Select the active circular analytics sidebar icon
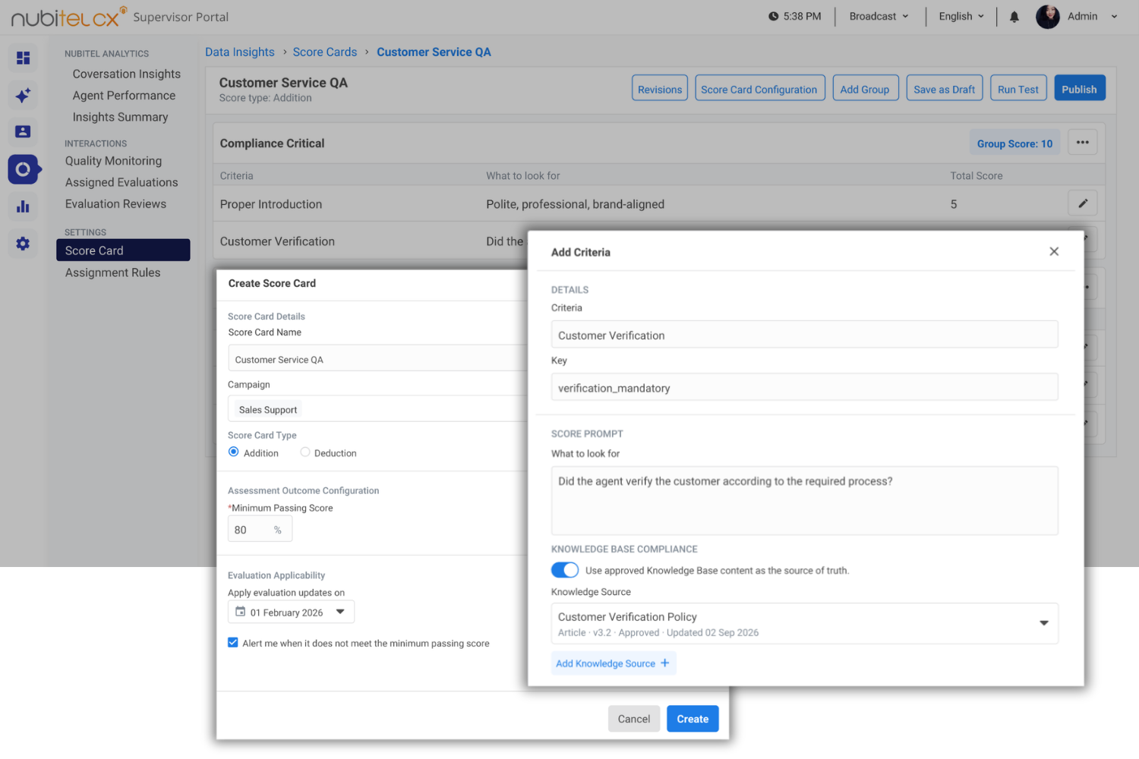1139x759 pixels. tap(23, 169)
